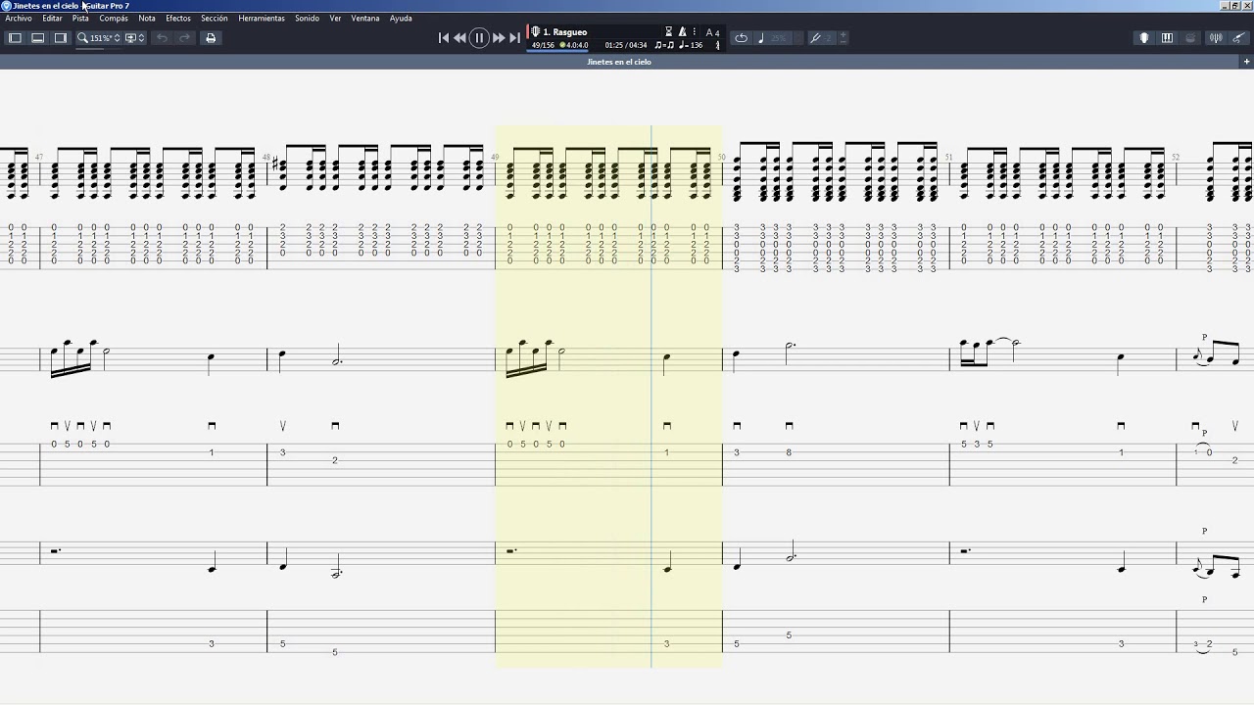Open the screen layout mode selector
This screenshot has width=1254, height=705.
(x=134, y=38)
